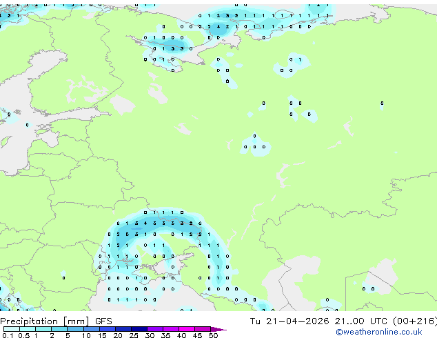Click the 0.1–0.5 mm legend color swatch
437x338 pixels.
pyautogui.click(x=12, y=329)
